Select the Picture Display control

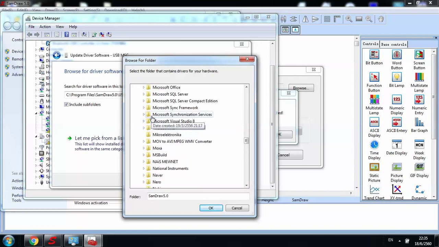pyautogui.click(x=396, y=173)
